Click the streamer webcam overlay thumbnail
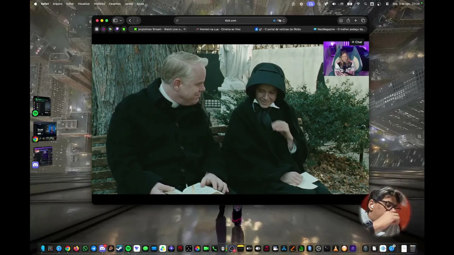 pos(346,58)
